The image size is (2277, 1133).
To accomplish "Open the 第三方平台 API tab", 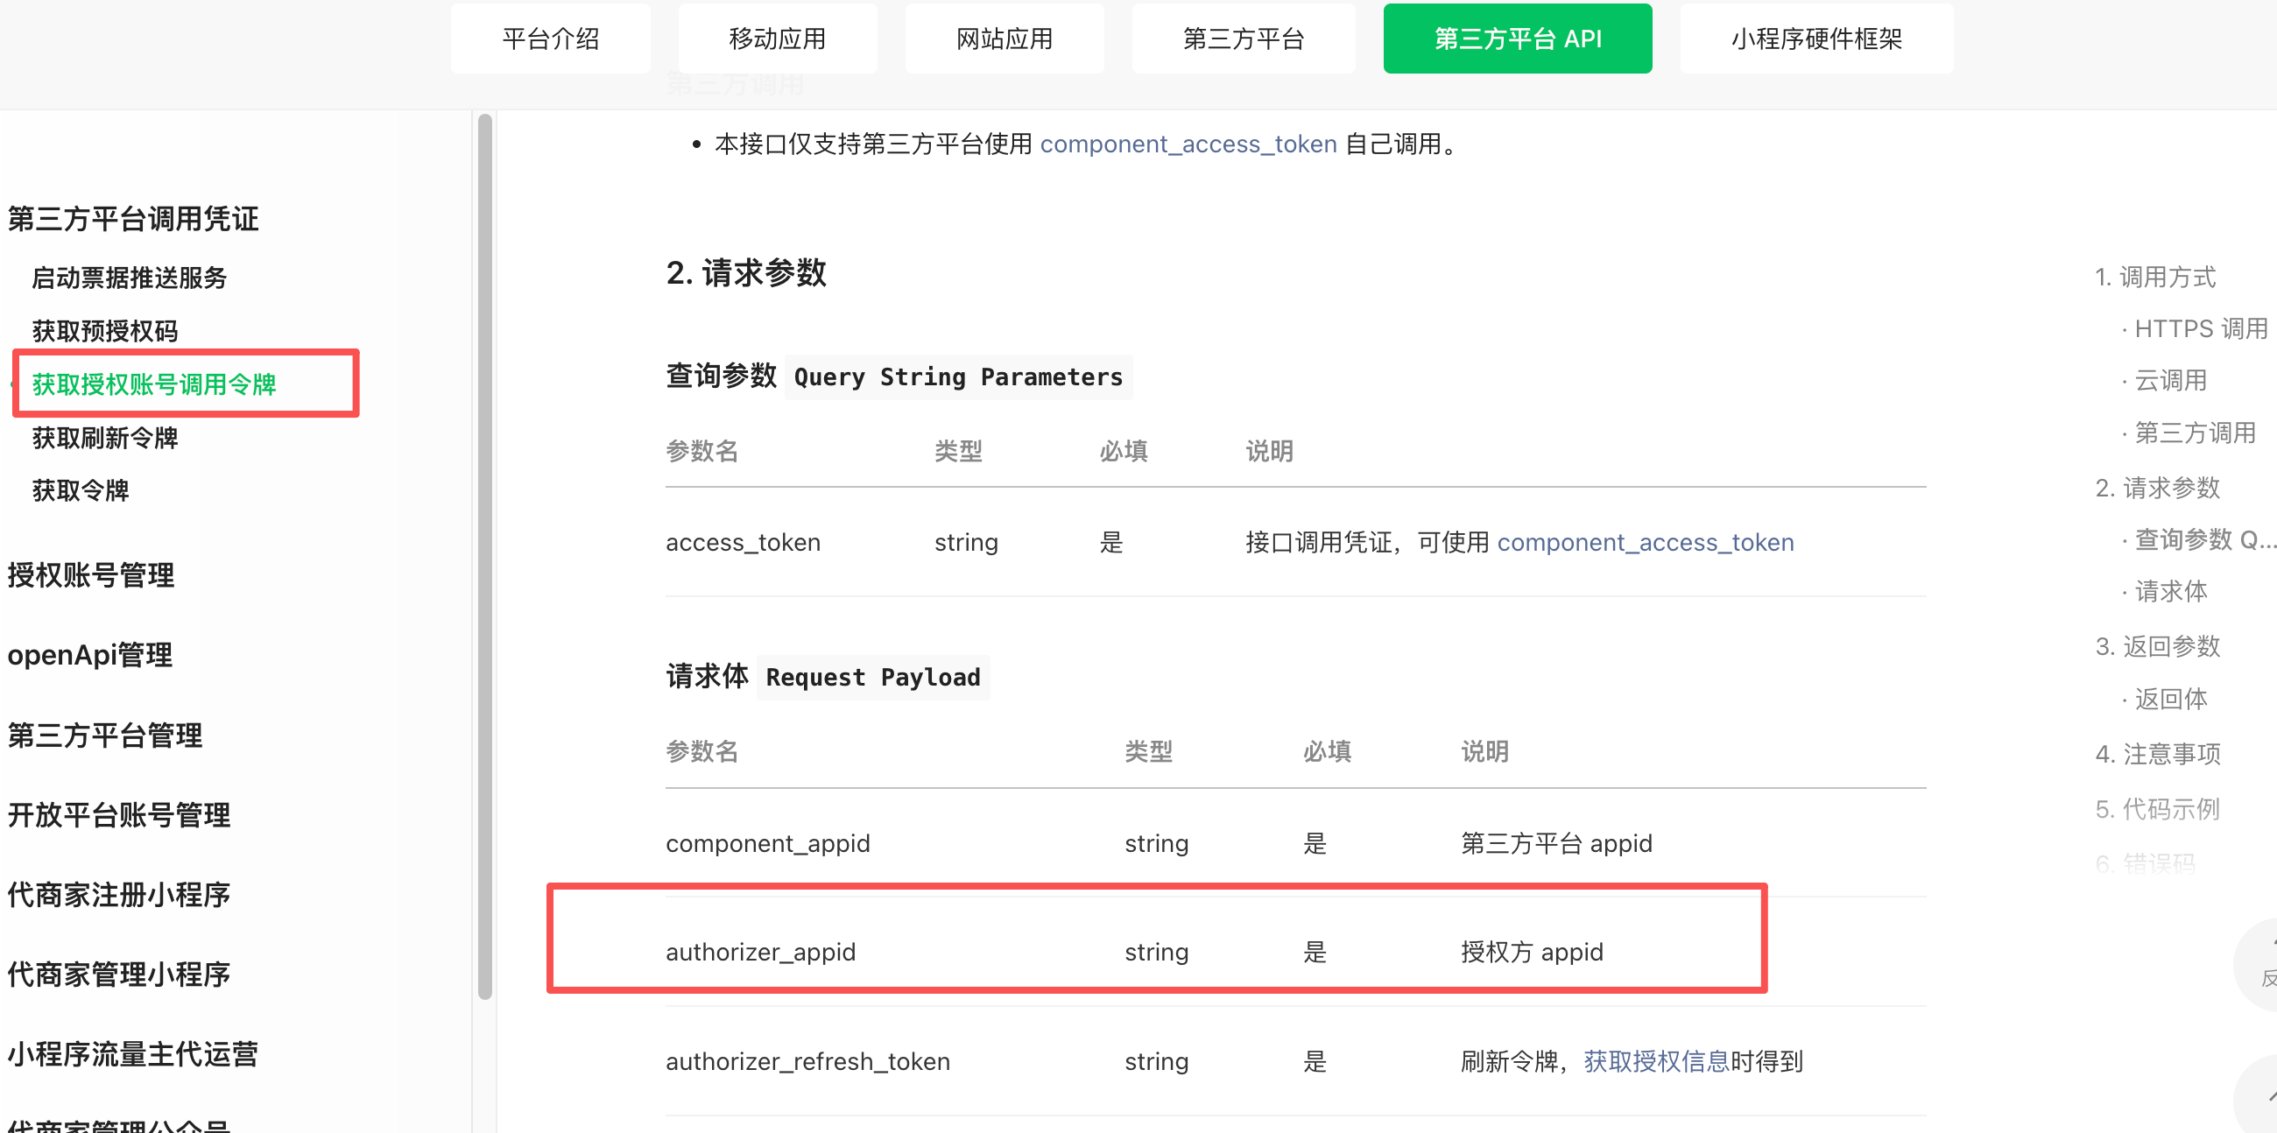I will (x=1517, y=39).
